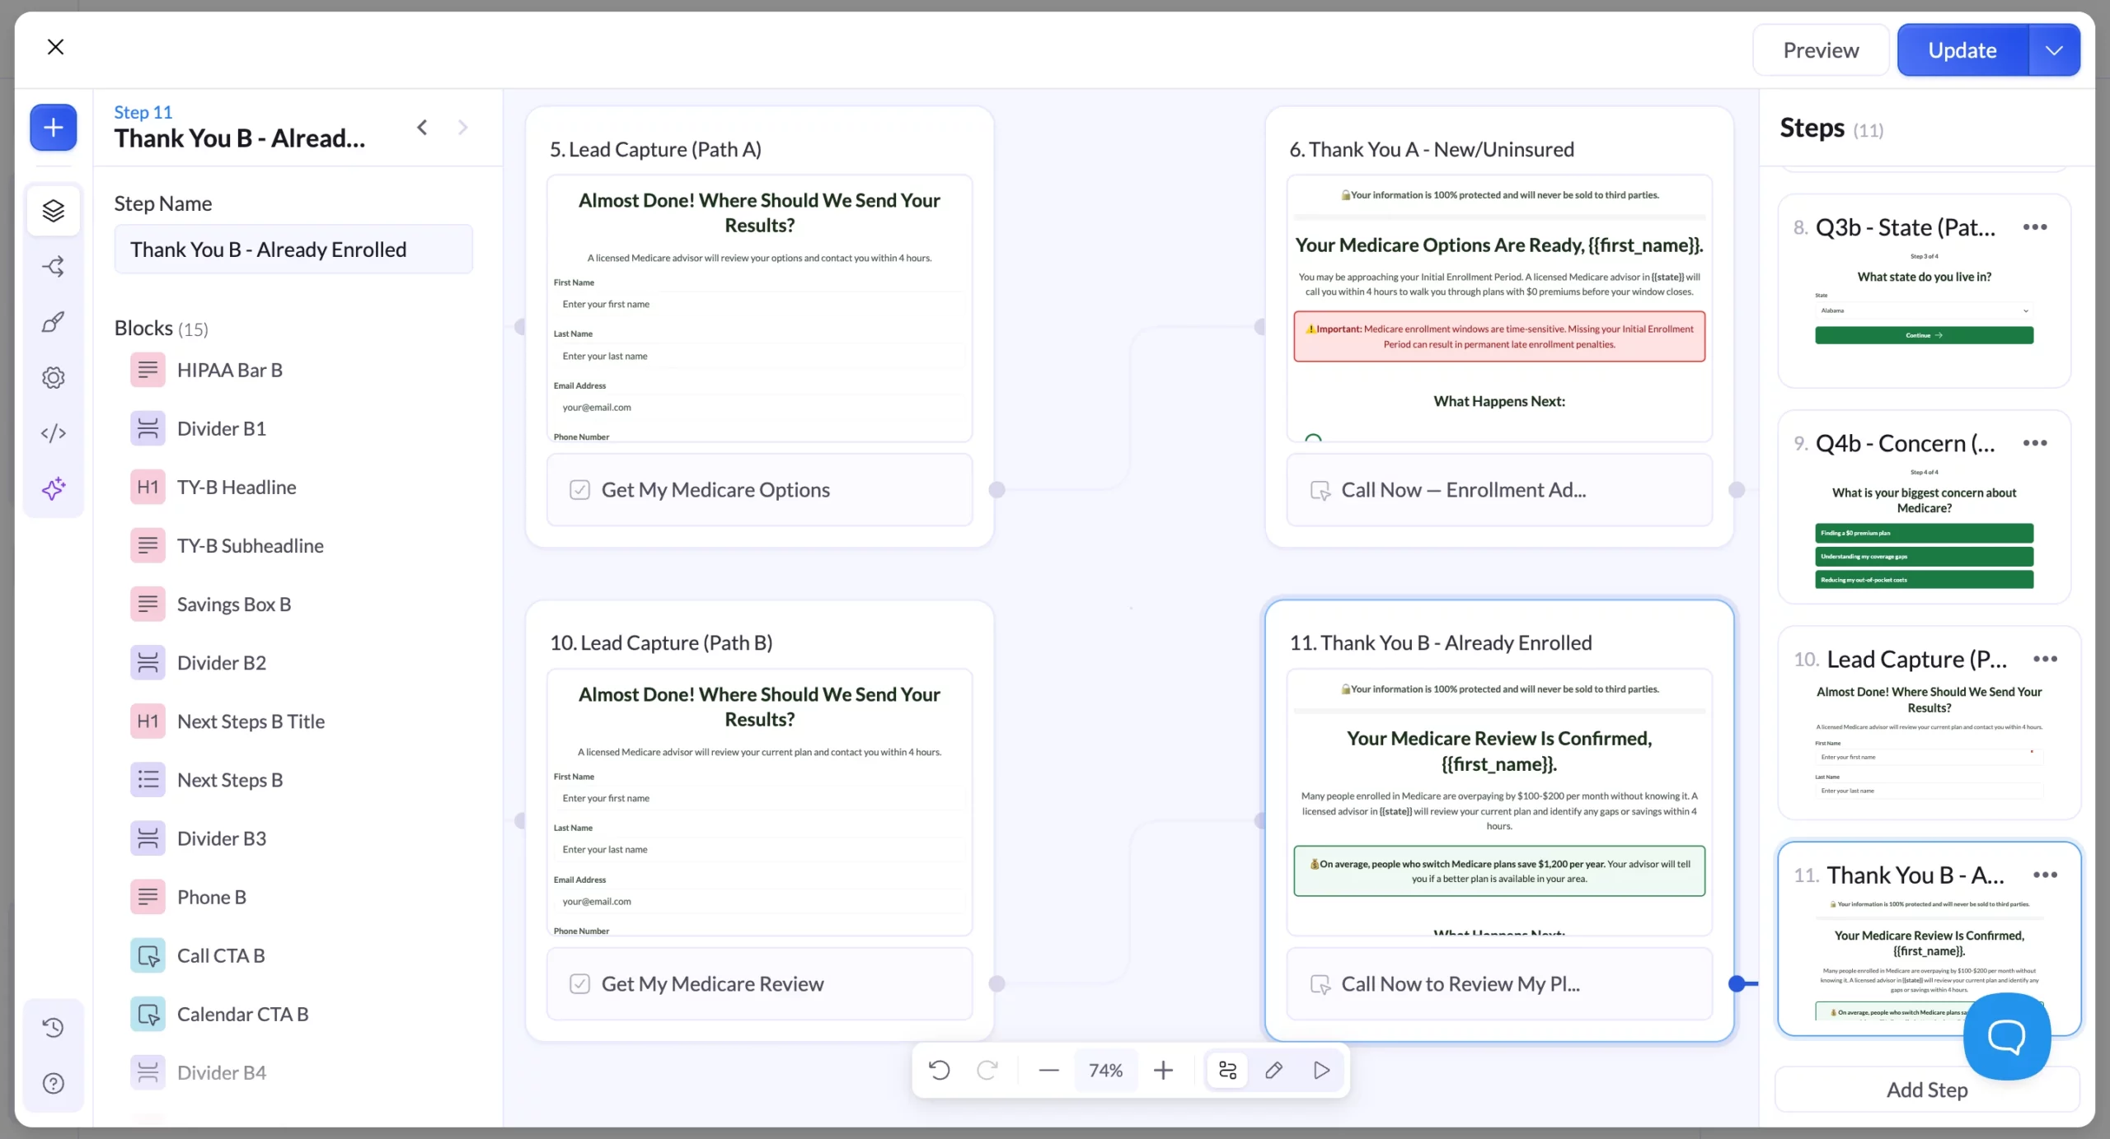
Task: Toggle the pencil edit mode in canvas toolbar
Action: tap(1273, 1070)
